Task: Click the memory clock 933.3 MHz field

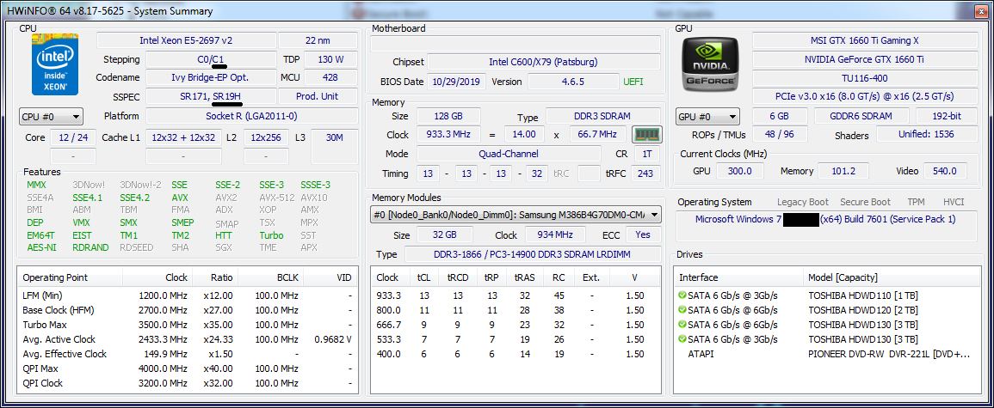Action: pos(448,135)
